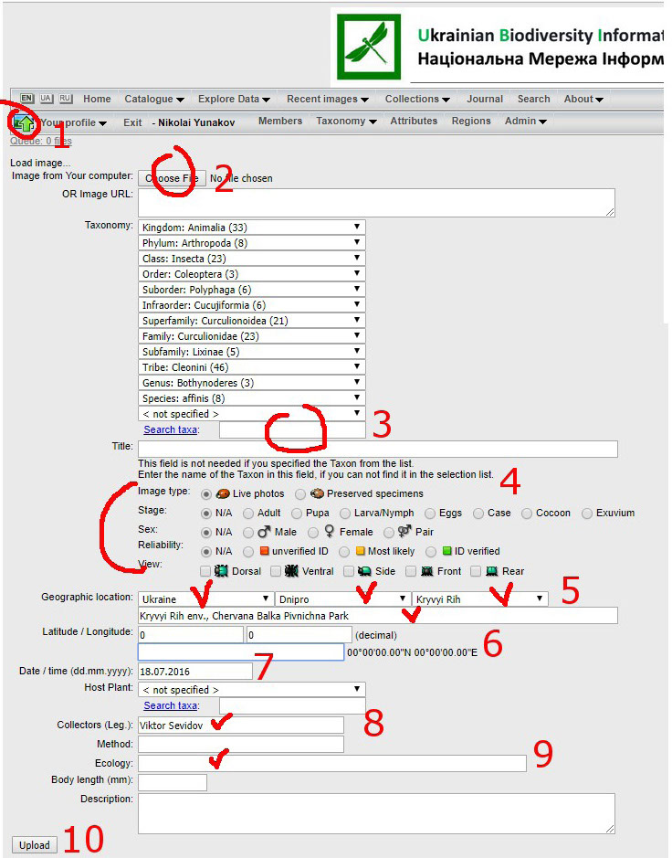Image resolution: width=672 pixels, height=858 pixels.
Task: Open the Taxonomy menu
Action: (x=346, y=121)
